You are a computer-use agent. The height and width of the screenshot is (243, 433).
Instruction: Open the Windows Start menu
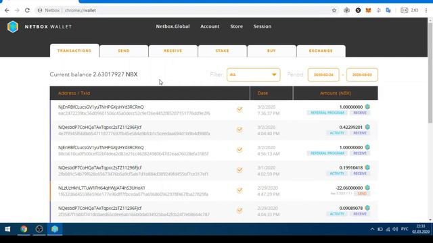7,229
